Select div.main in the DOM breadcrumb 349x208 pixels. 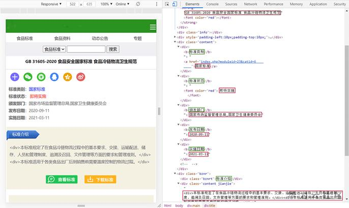coord(193,205)
